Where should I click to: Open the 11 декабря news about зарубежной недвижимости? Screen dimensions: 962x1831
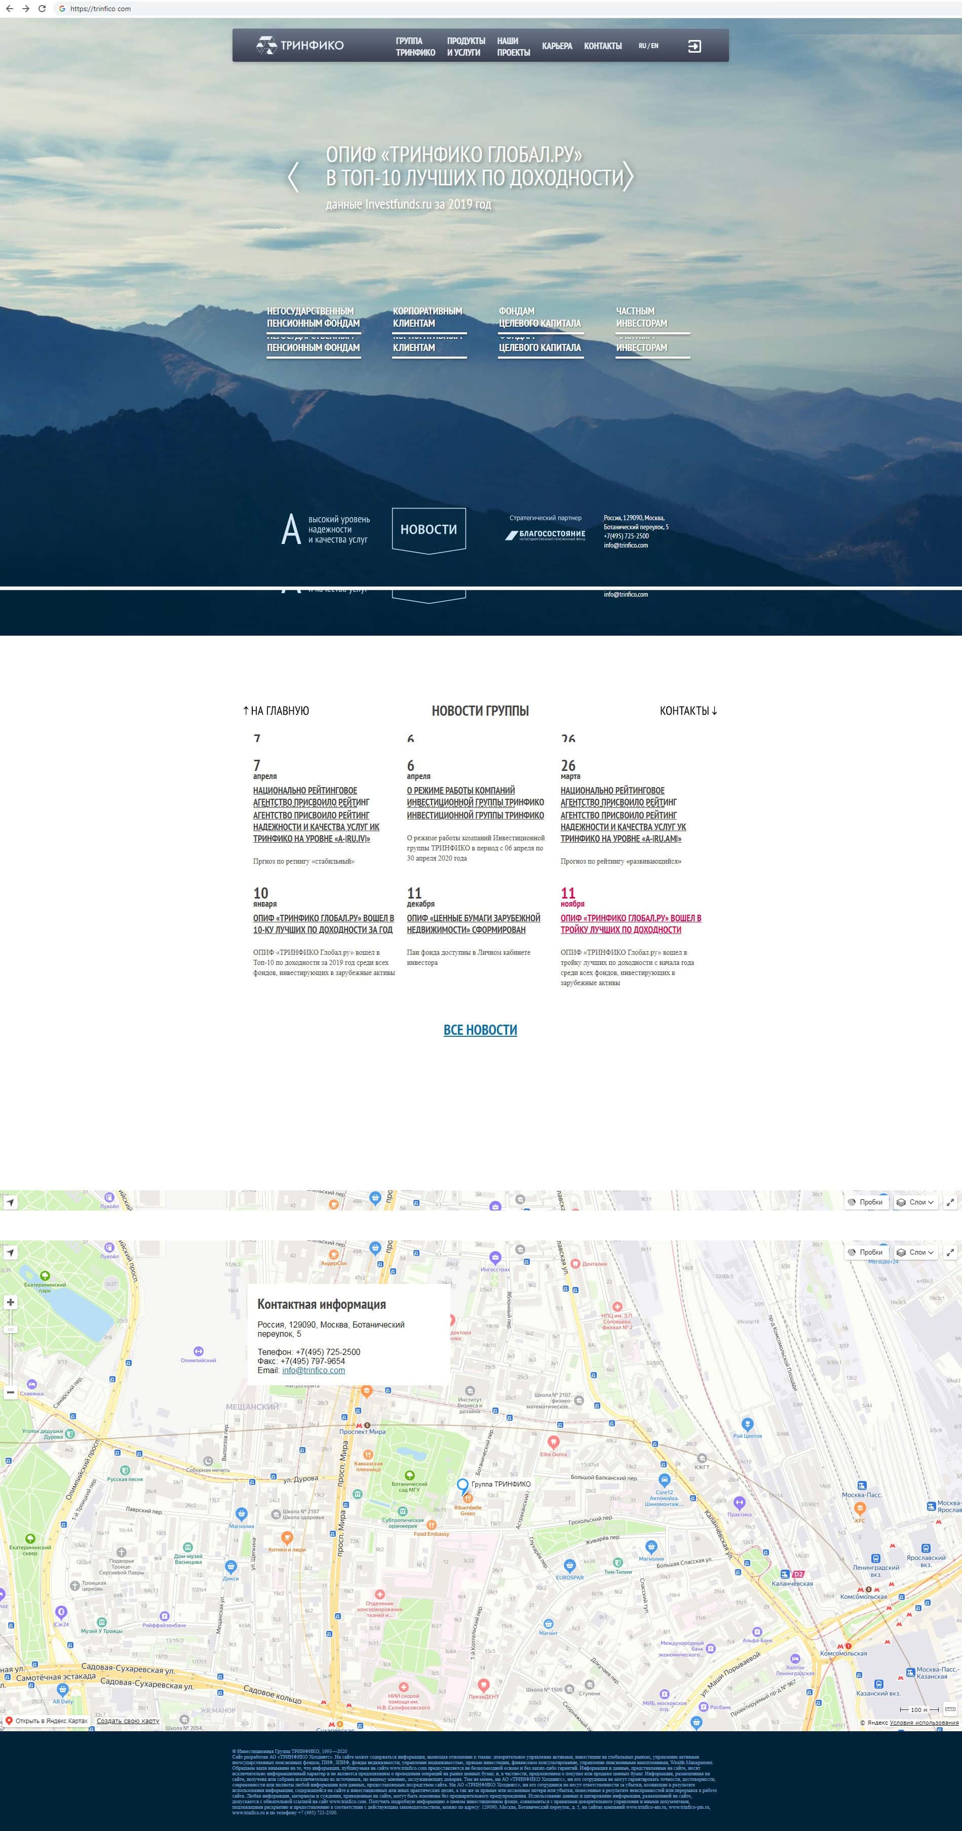(474, 924)
